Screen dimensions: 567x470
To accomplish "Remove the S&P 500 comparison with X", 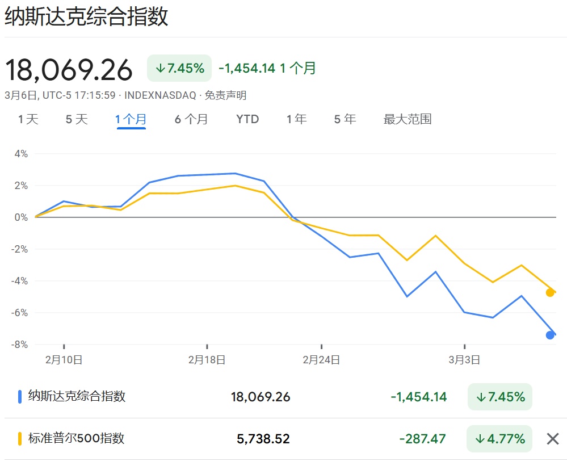I will coord(552,439).
